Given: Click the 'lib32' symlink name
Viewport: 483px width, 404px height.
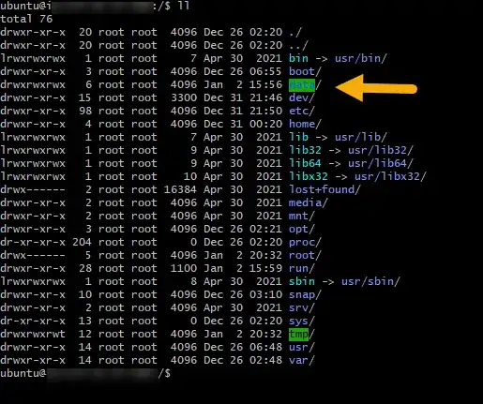Looking at the screenshot, I should click(x=305, y=150).
